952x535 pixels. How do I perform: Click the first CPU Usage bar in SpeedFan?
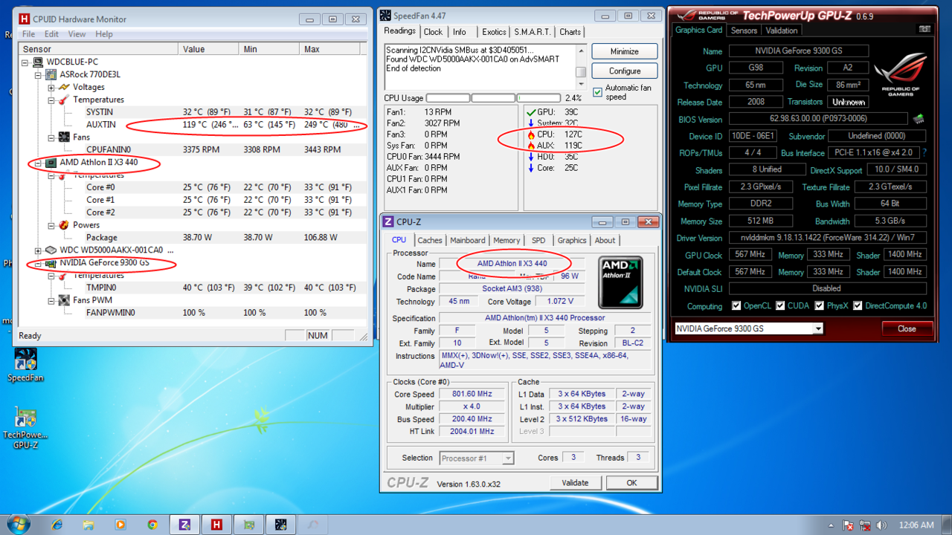tap(448, 98)
